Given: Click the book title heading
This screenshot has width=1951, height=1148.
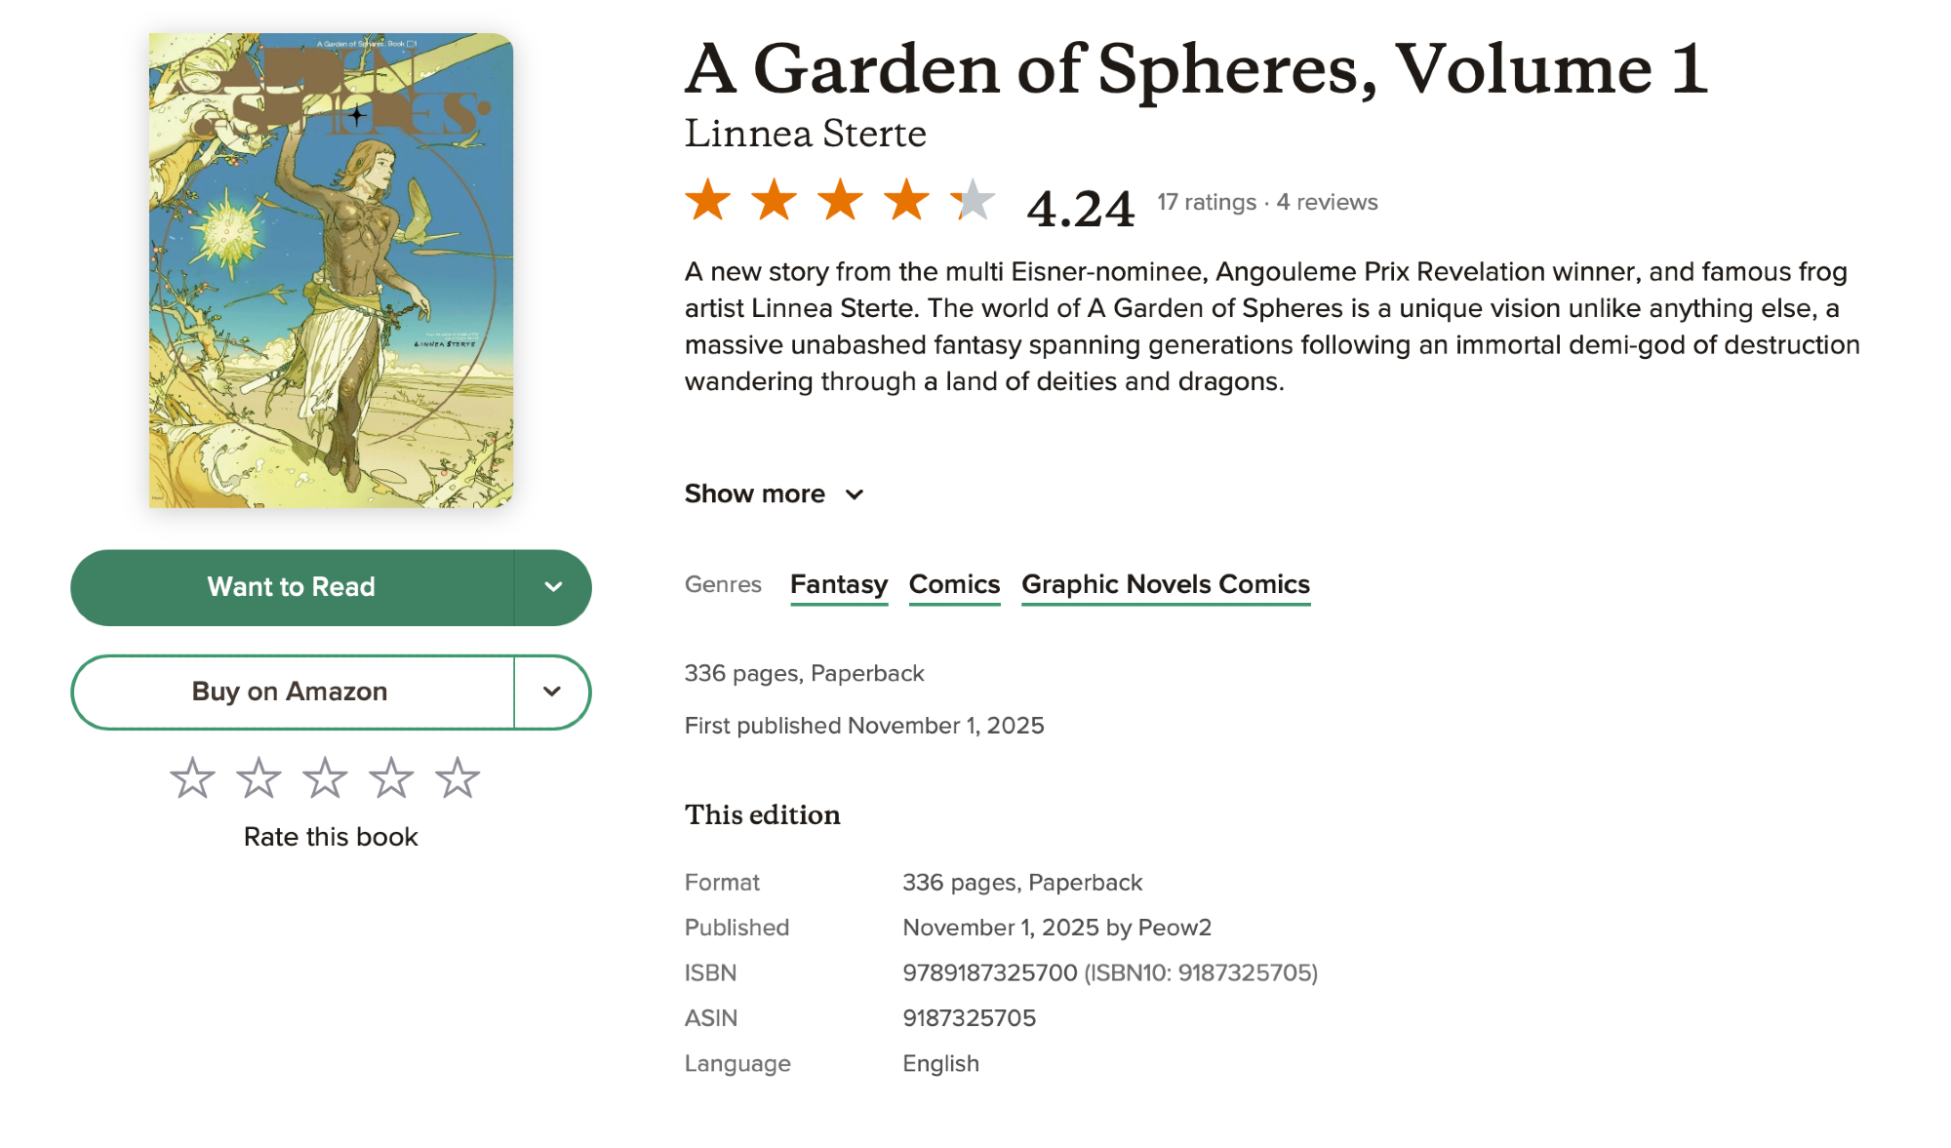Looking at the screenshot, I should click(x=1196, y=68).
